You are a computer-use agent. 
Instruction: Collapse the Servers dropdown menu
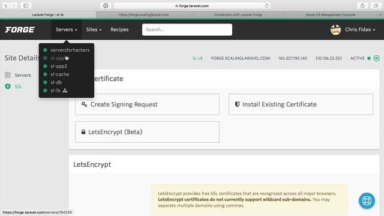66,29
